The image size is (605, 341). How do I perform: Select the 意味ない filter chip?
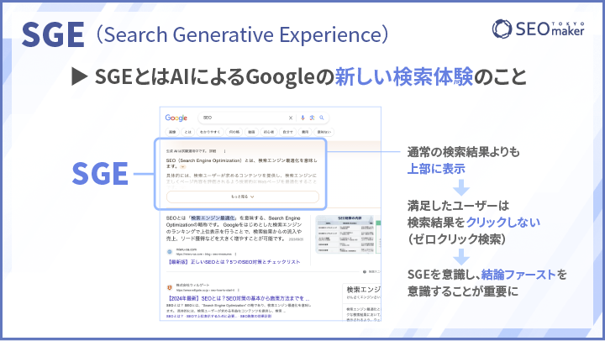[x=324, y=132]
